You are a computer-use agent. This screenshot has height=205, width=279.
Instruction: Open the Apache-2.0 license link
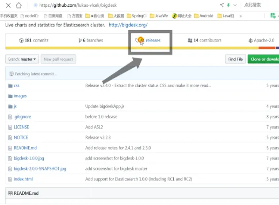click(261, 40)
